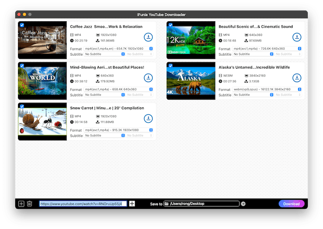The height and width of the screenshot is (229, 323).
Task: Click download icon for Mind-Blowing Aerial video
Action: coord(148,78)
